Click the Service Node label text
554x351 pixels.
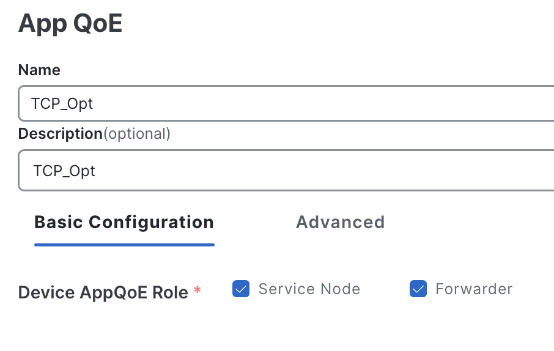(x=309, y=289)
